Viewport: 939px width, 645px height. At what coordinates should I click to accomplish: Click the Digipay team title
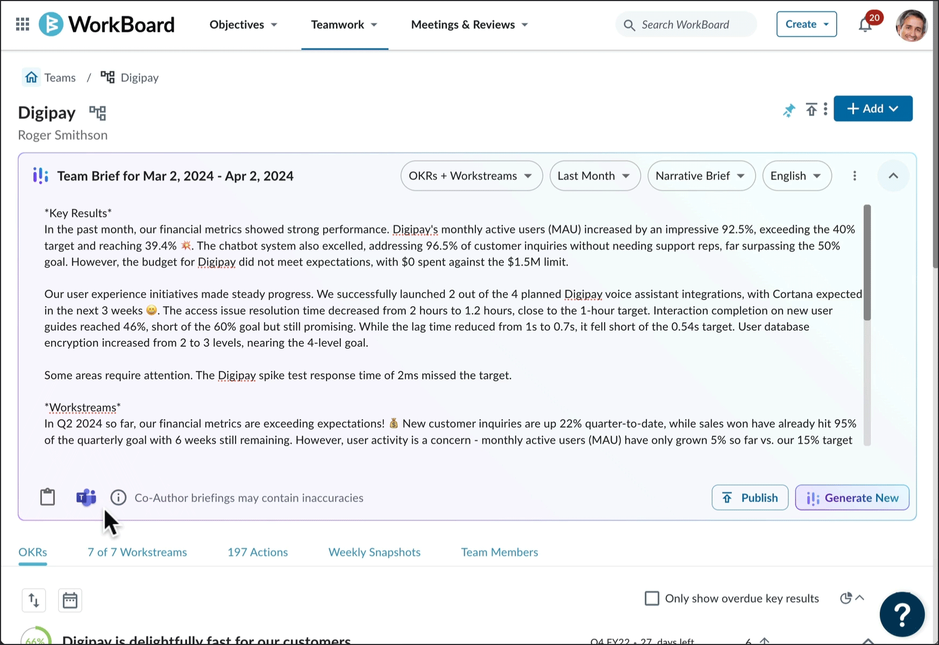click(x=47, y=113)
